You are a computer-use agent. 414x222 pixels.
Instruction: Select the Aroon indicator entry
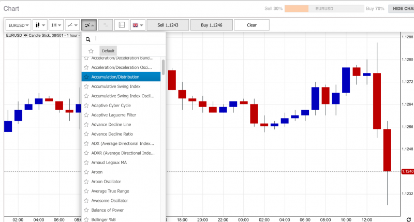click(121, 172)
